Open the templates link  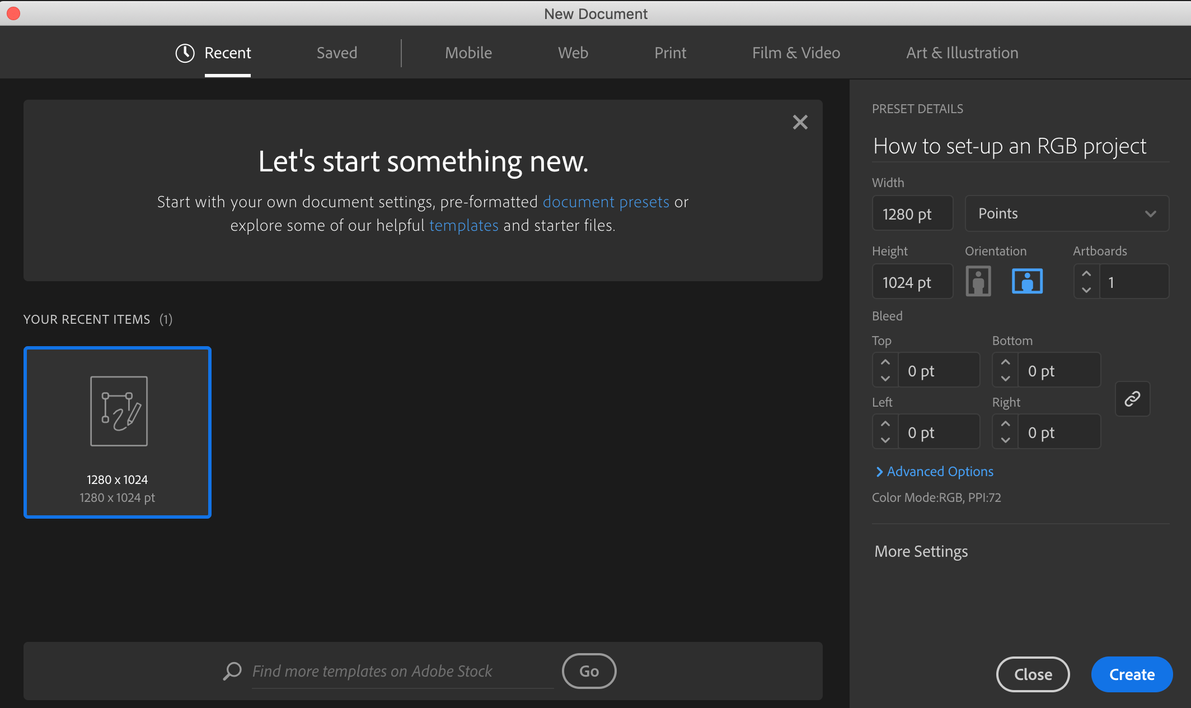(x=463, y=225)
